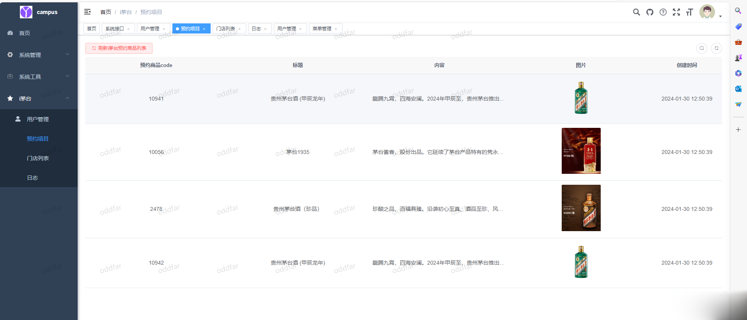Open the browser sidebar Microsoft 365 icon
Image resolution: width=747 pixels, height=320 pixels.
pyautogui.click(x=738, y=73)
